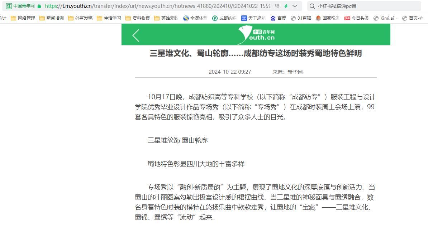Open the 天工超能 bookmark
Viewport: 428px width, 227px height.
[x=253, y=18]
